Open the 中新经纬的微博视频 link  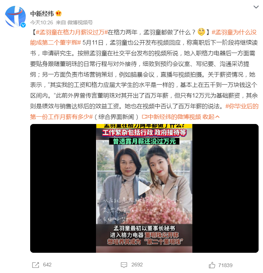tap(171, 117)
